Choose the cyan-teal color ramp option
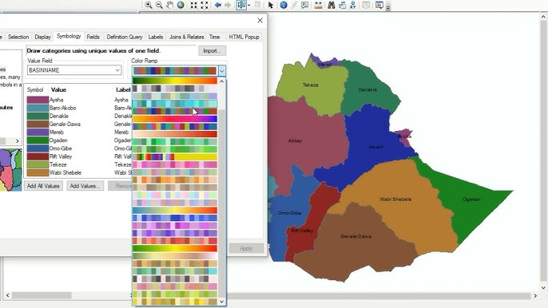Viewport: 548px width, 308px height. pyautogui.click(x=175, y=104)
